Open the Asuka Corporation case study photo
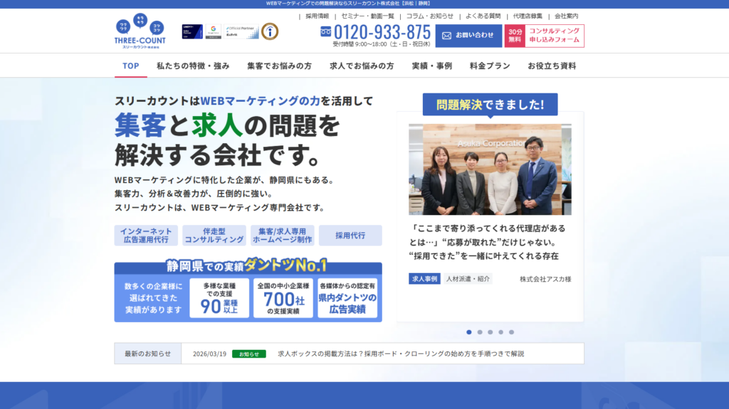729x409 pixels. (x=490, y=170)
